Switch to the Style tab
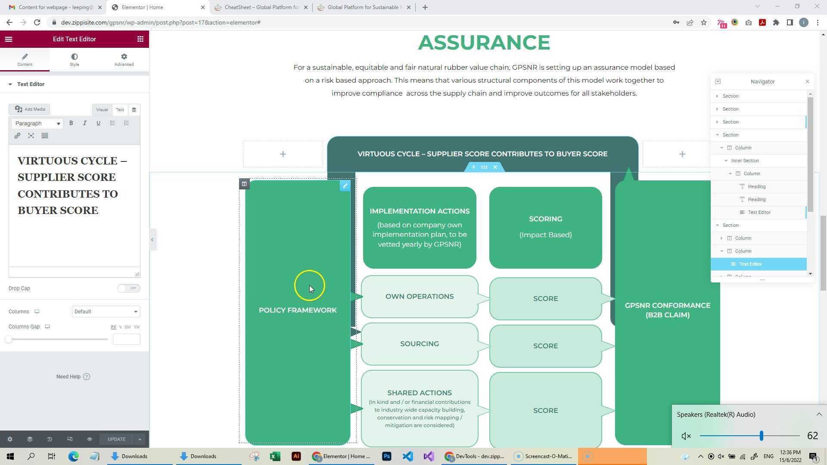 [75, 59]
